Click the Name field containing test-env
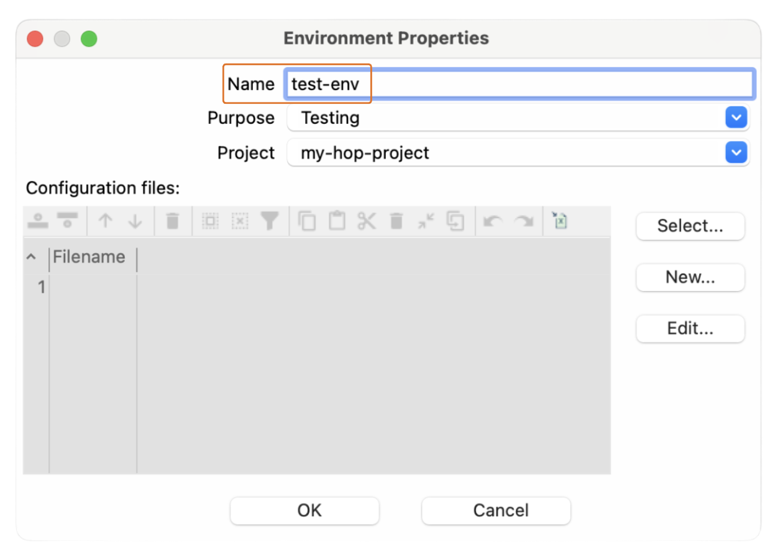778x557 pixels. click(519, 84)
